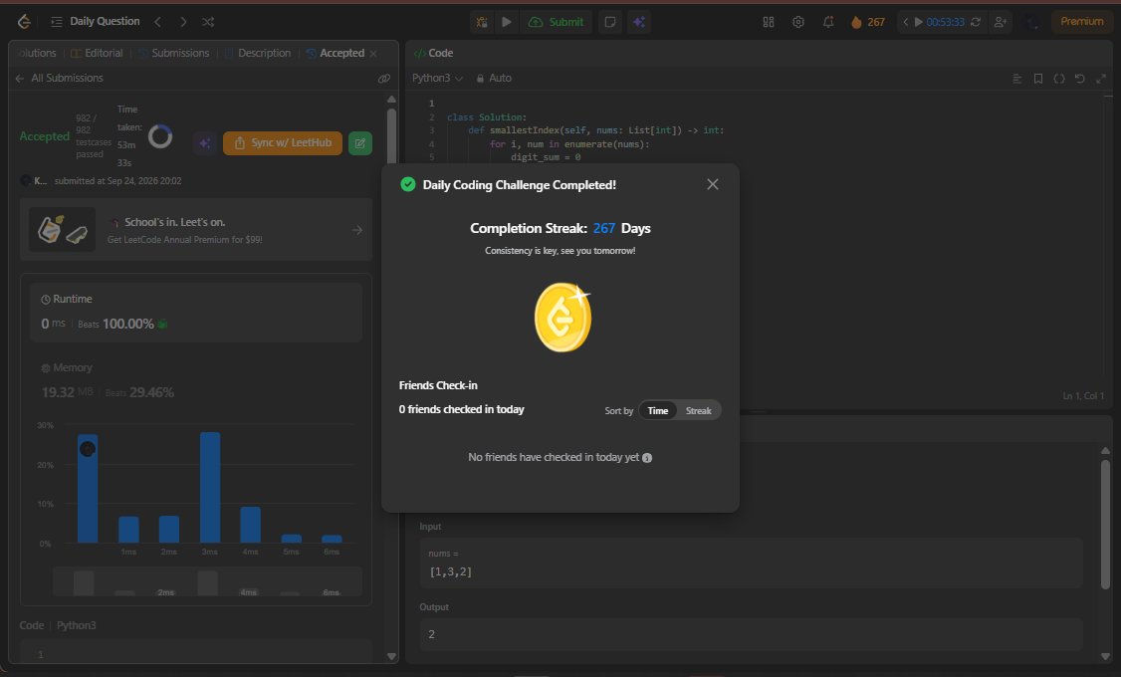Open the Premium link

[x=1082, y=22]
